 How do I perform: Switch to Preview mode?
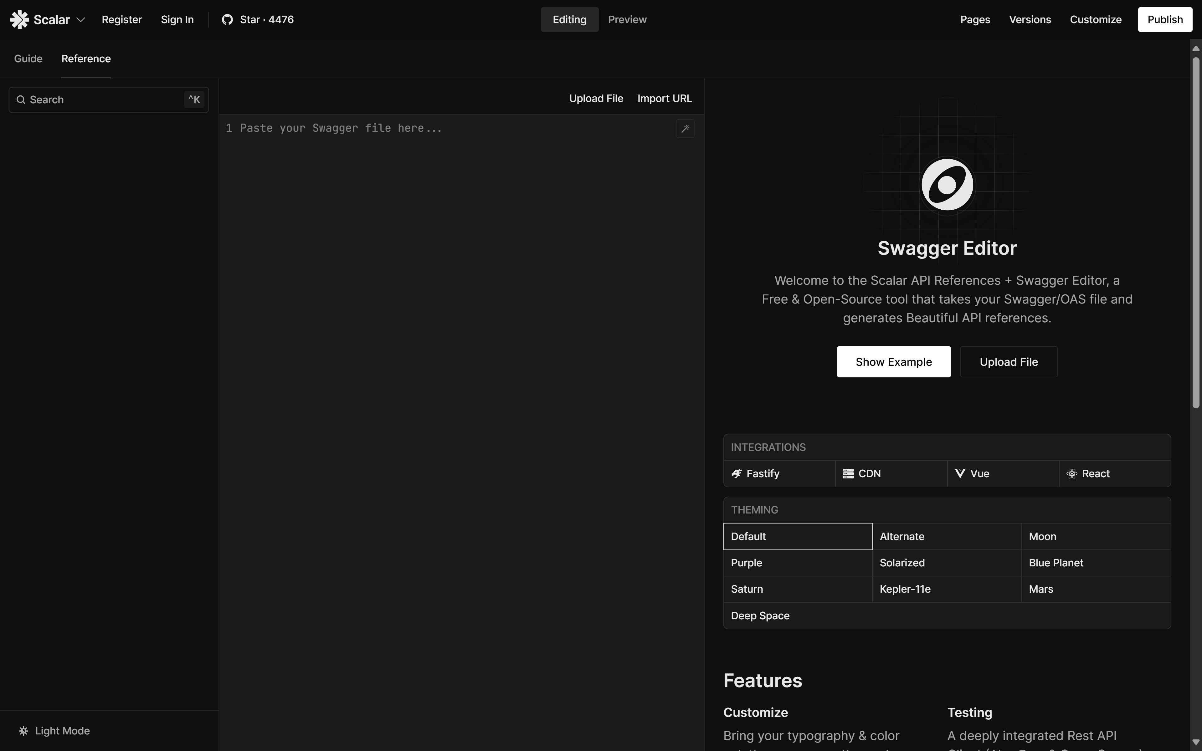627,19
